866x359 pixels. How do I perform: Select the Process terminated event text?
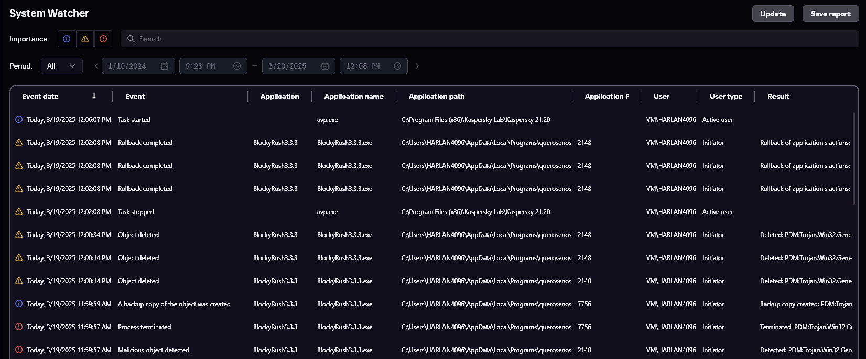point(144,327)
